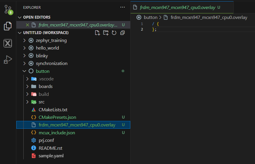Collapse the Open Editors section
Image resolution: width=255 pixels, height=164 pixels.
20,17
